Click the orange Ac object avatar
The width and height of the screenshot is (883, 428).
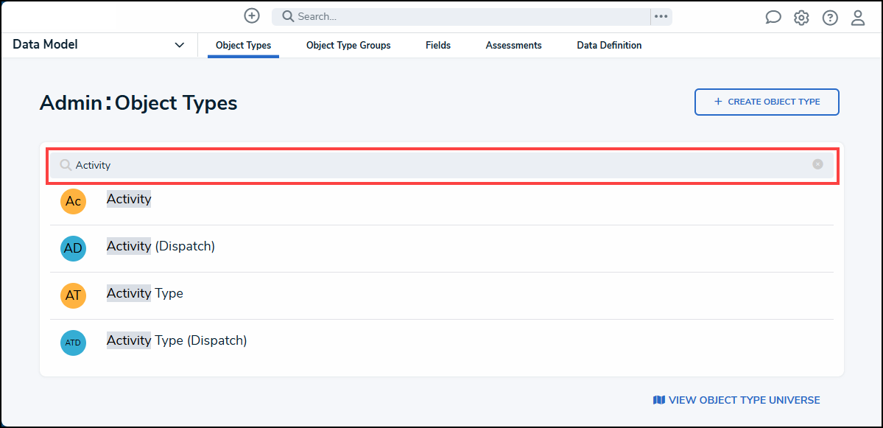(73, 201)
